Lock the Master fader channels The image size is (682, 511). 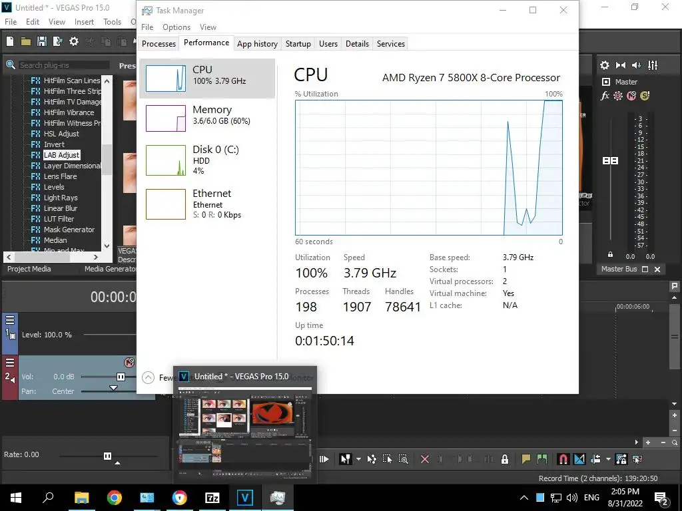point(610,255)
